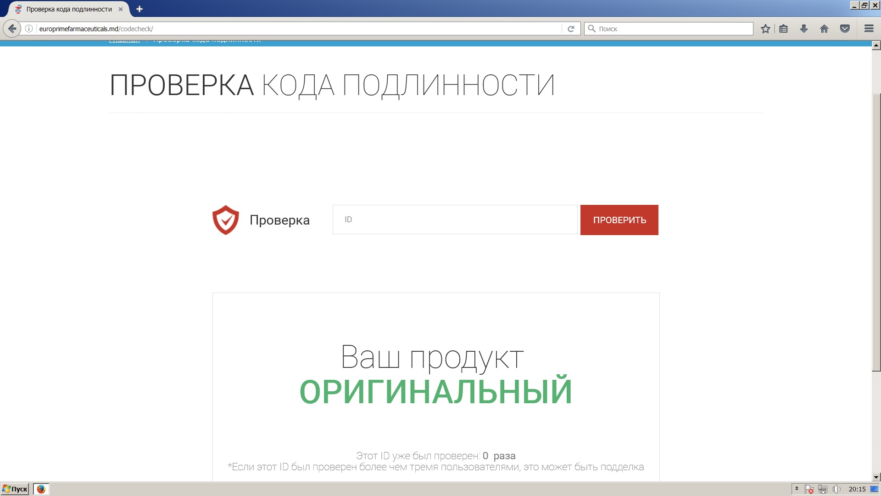
Task: Click the site information icon in address bar
Action: 29,28
